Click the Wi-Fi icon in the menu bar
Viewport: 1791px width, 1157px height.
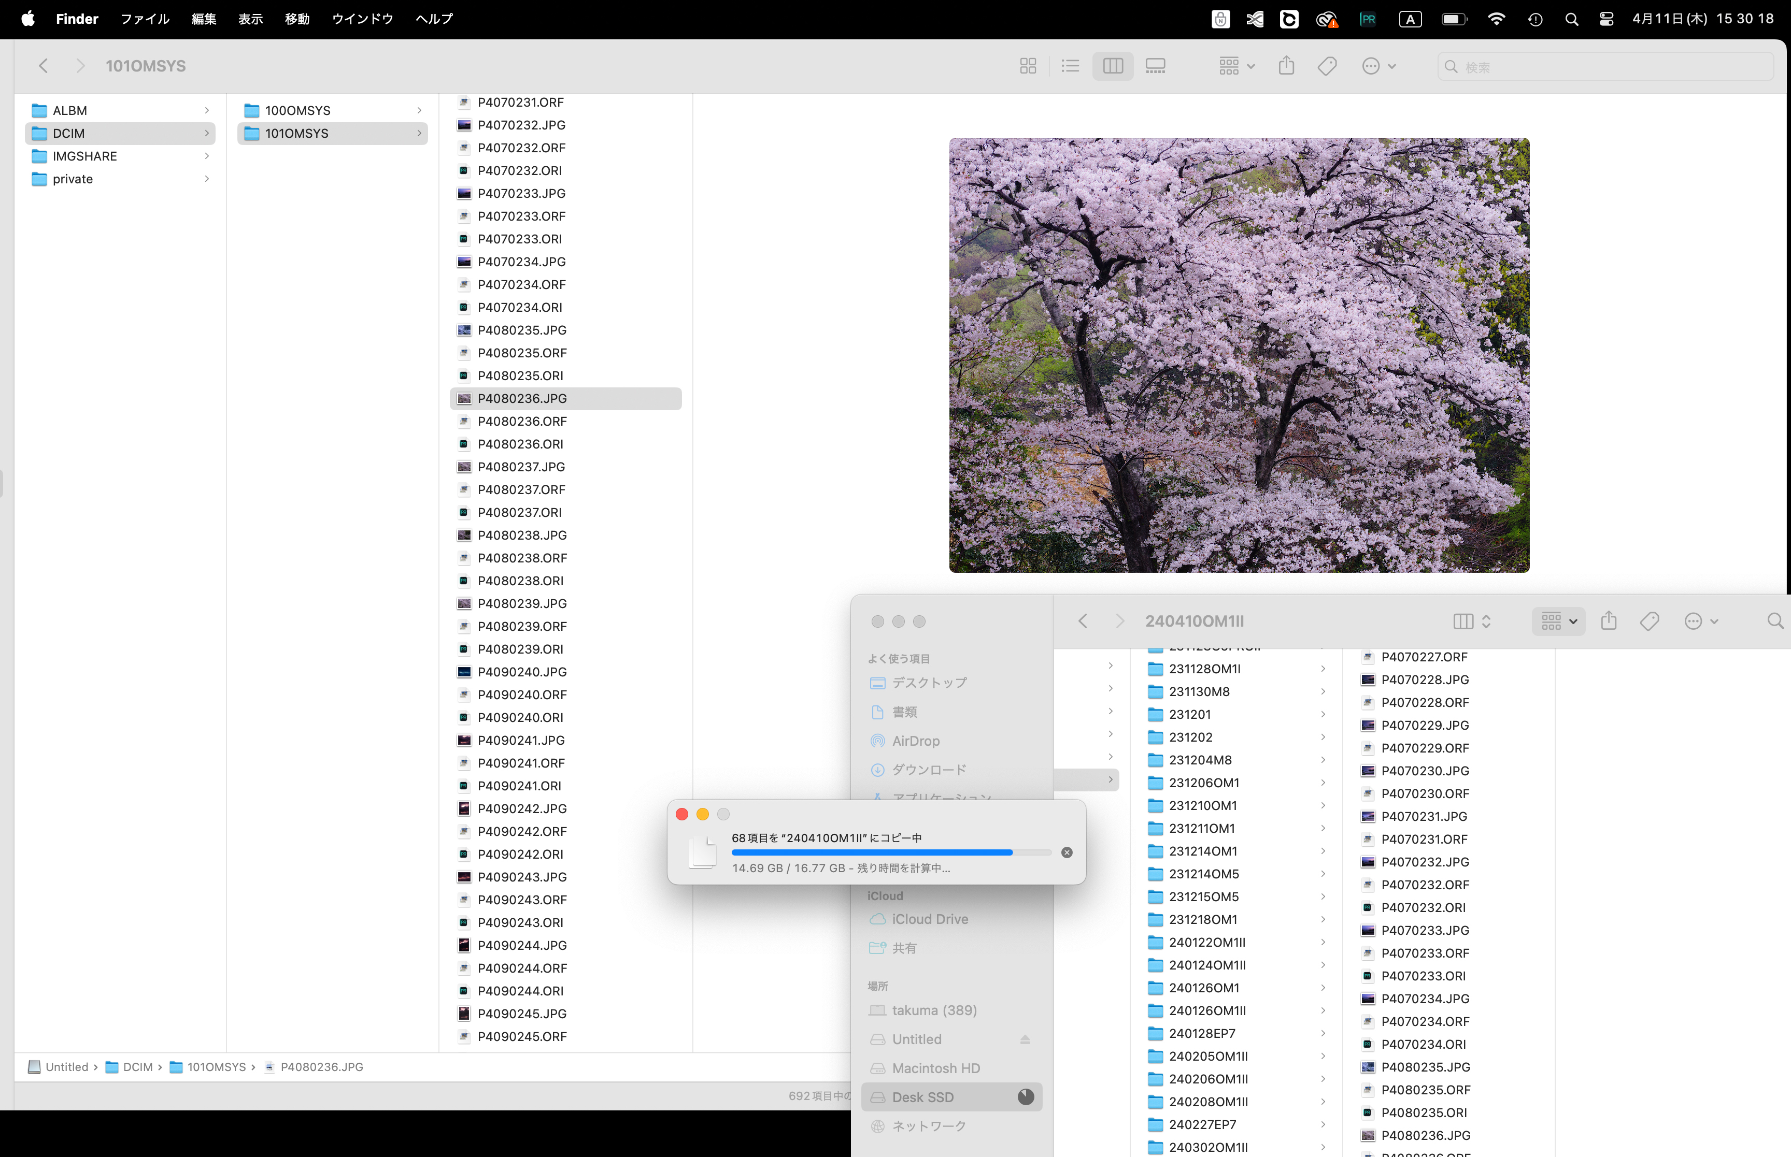1496,19
